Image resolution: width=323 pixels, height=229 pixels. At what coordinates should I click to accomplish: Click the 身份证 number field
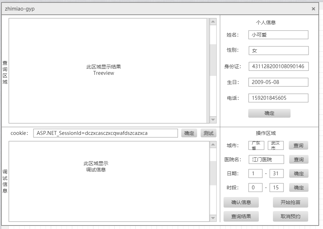278,66
